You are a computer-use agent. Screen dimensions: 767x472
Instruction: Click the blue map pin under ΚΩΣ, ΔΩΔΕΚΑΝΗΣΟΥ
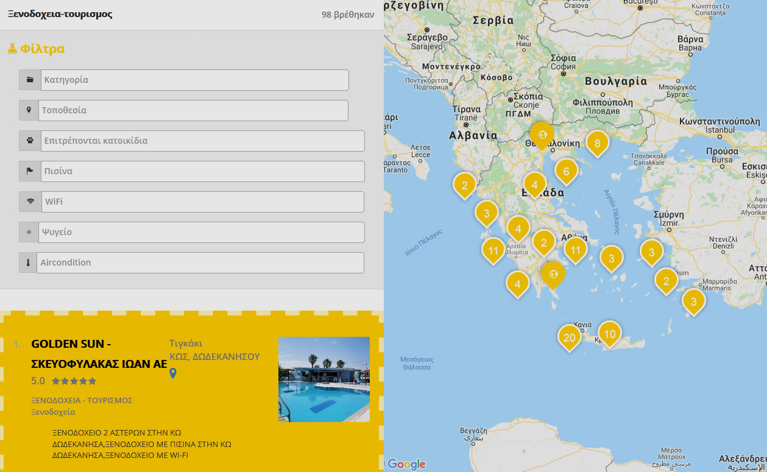(x=173, y=373)
